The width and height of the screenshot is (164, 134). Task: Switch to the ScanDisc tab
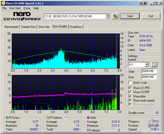point(76,27)
